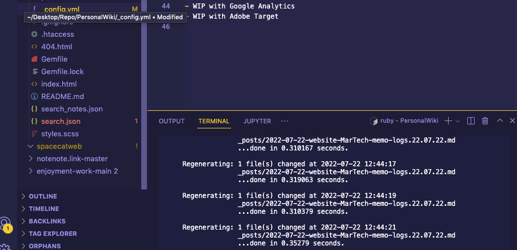The height and width of the screenshot is (250, 517).
Task: Open the terminal launch profile dropdown arrow
Action: pyautogui.click(x=458, y=121)
